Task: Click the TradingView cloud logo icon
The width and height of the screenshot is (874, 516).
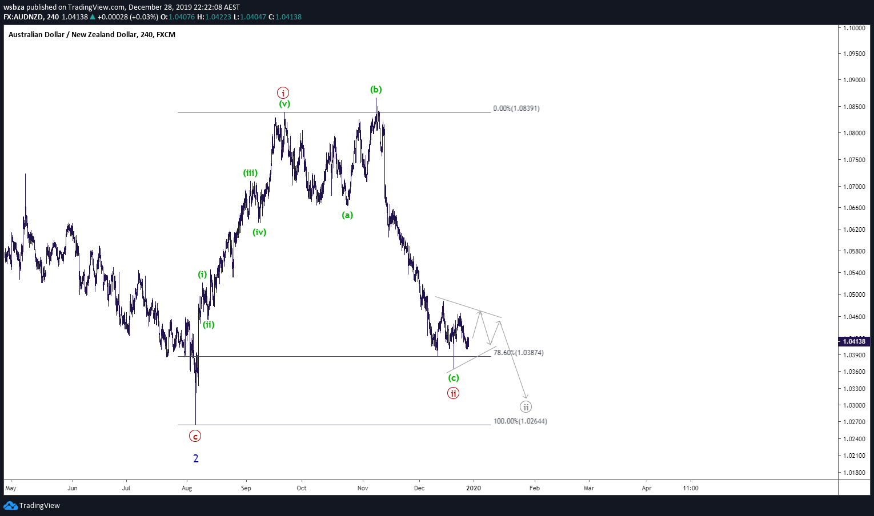Action: (x=10, y=505)
